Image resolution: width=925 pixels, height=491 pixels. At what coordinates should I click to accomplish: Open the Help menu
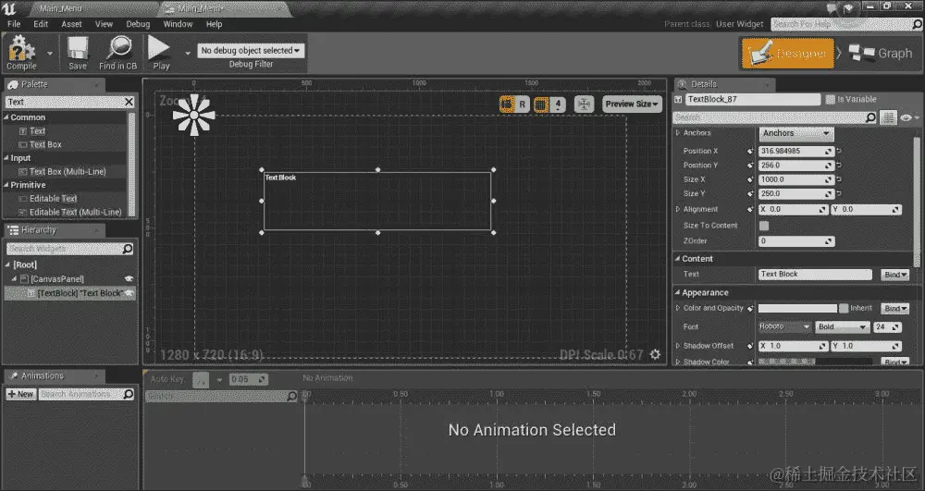pyautogui.click(x=215, y=24)
